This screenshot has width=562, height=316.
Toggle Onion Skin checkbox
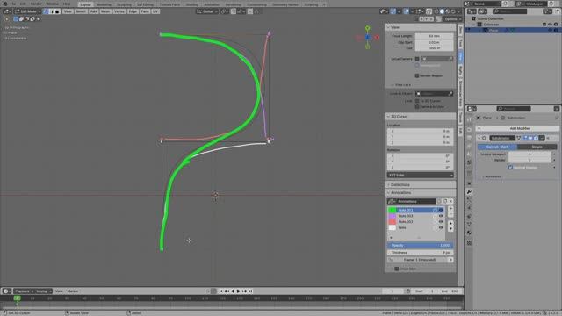click(396, 269)
